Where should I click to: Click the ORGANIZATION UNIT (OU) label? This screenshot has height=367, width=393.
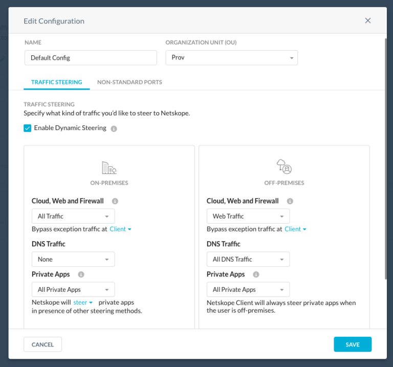201,42
